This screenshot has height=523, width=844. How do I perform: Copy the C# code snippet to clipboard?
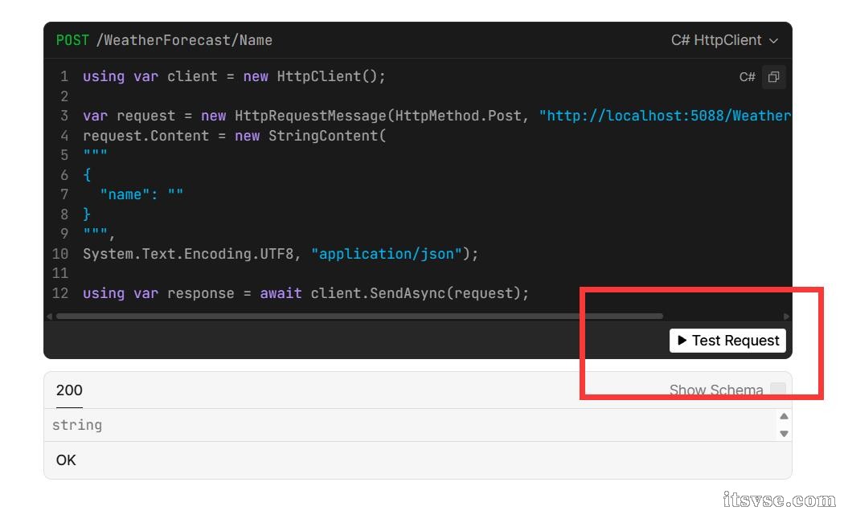point(773,77)
